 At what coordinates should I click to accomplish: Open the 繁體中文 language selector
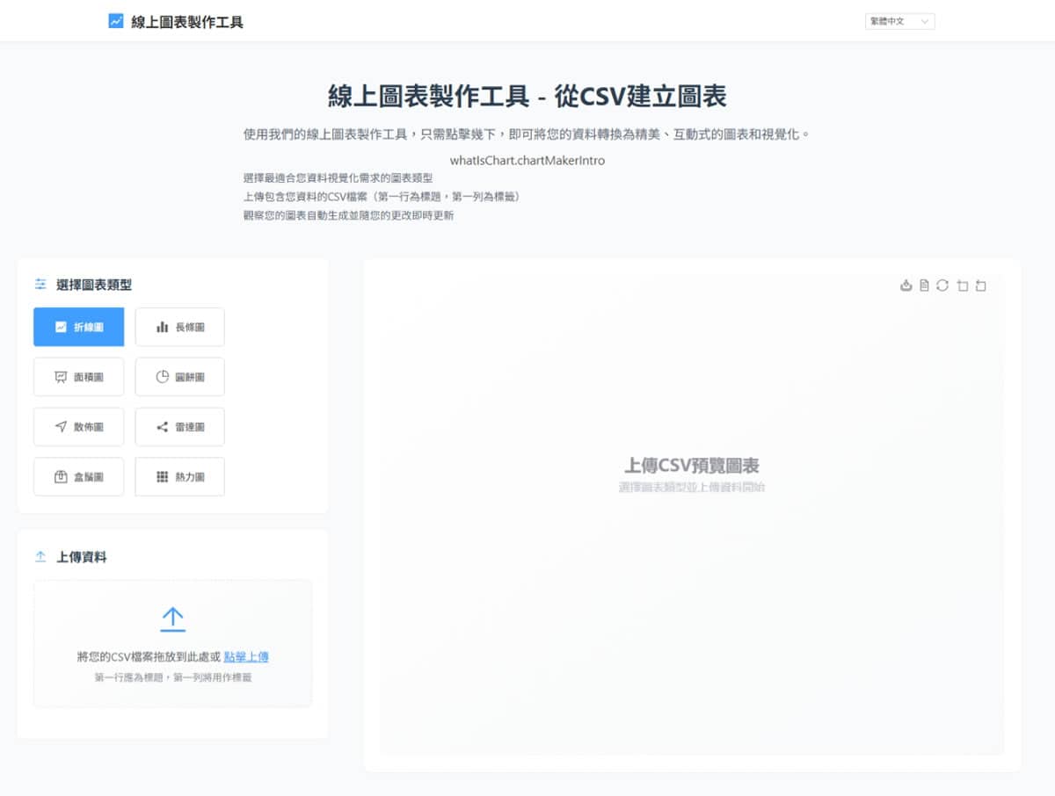pos(899,21)
